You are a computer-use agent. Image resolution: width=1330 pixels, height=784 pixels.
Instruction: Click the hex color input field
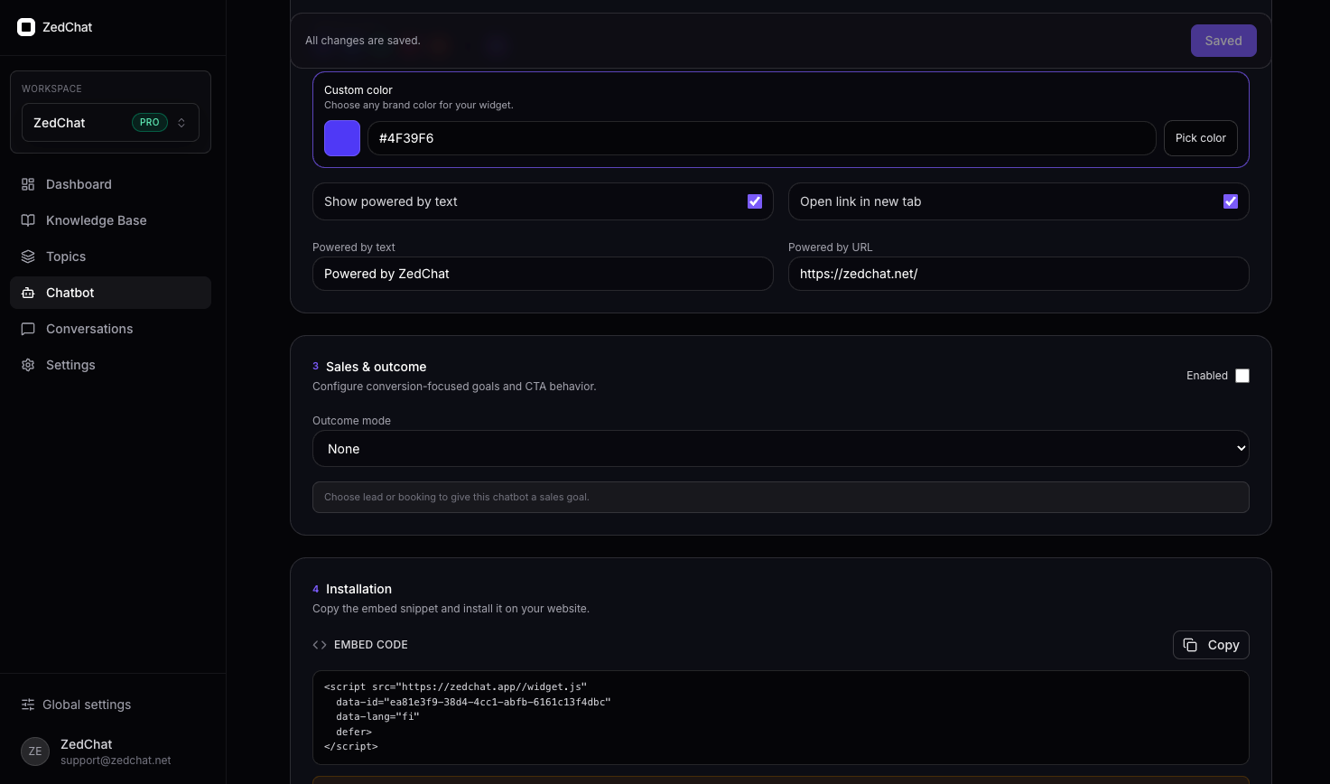(x=761, y=138)
